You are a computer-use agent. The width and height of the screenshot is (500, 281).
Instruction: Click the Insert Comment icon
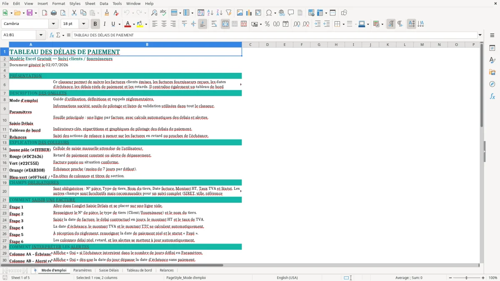(291, 13)
